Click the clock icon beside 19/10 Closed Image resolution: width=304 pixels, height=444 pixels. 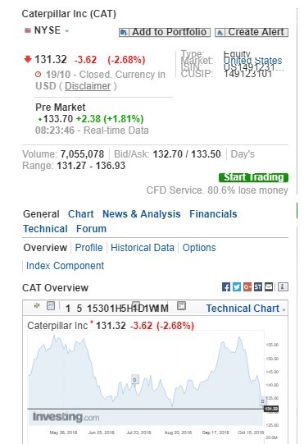tap(39, 75)
